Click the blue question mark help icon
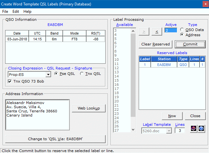The height and width of the screenshot is (153, 209). (201, 128)
